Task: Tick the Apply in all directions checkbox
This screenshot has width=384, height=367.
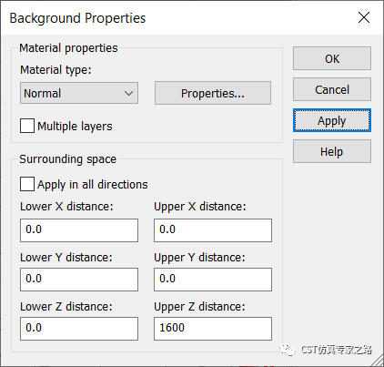Action: click(x=27, y=184)
